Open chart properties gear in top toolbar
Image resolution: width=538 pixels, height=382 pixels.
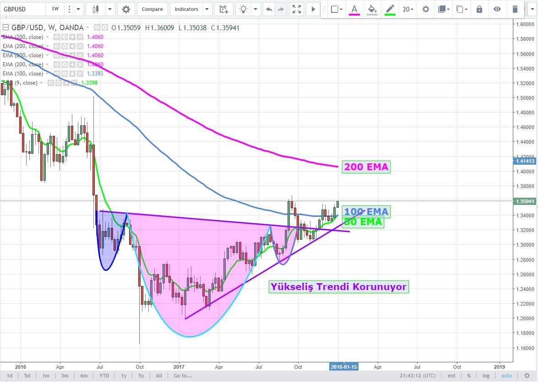pyautogui.click(x=126, y=9)
